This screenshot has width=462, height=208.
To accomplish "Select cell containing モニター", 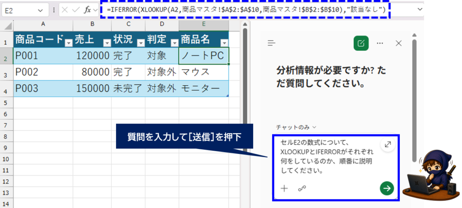I will coord(203,88).
